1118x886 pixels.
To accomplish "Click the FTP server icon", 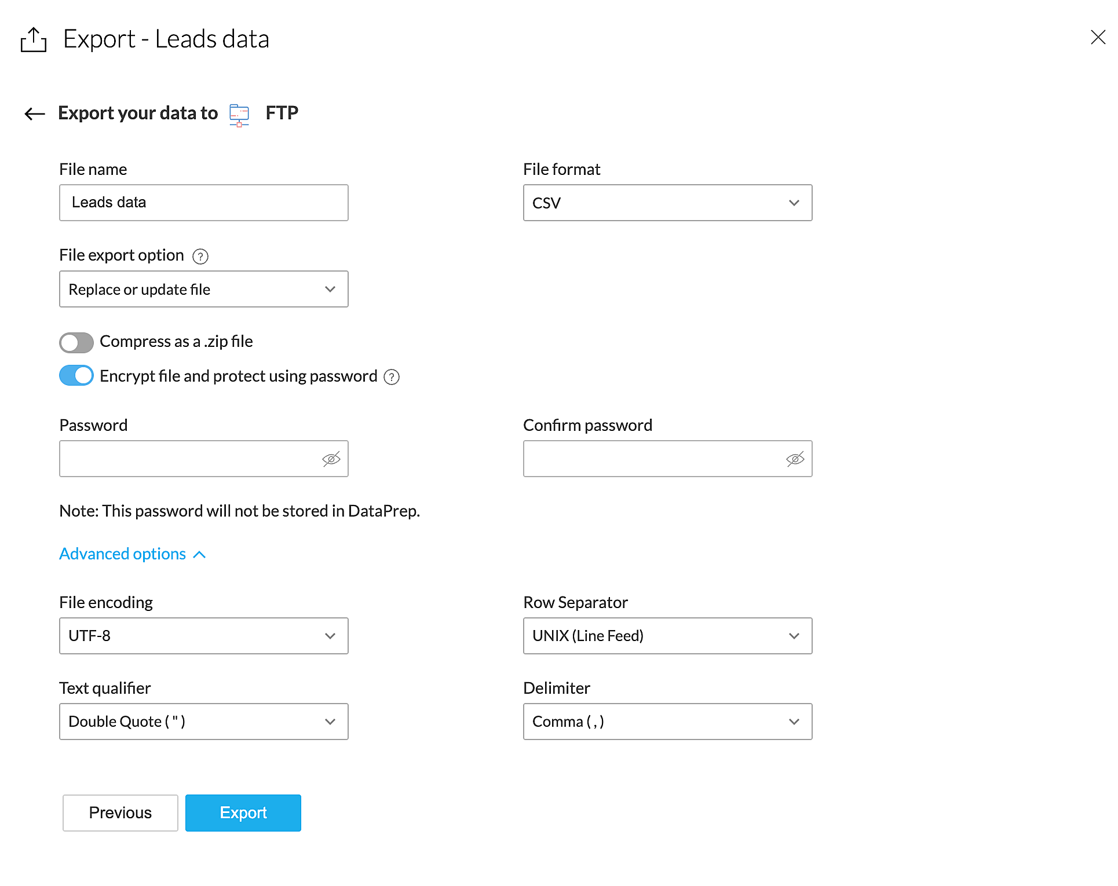I will [239, 114].
